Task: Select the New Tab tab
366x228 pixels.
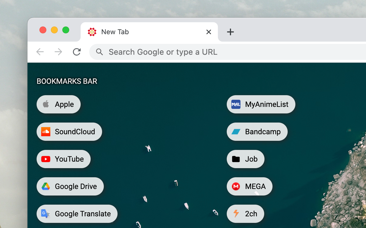Action: [x=143, y=32]
